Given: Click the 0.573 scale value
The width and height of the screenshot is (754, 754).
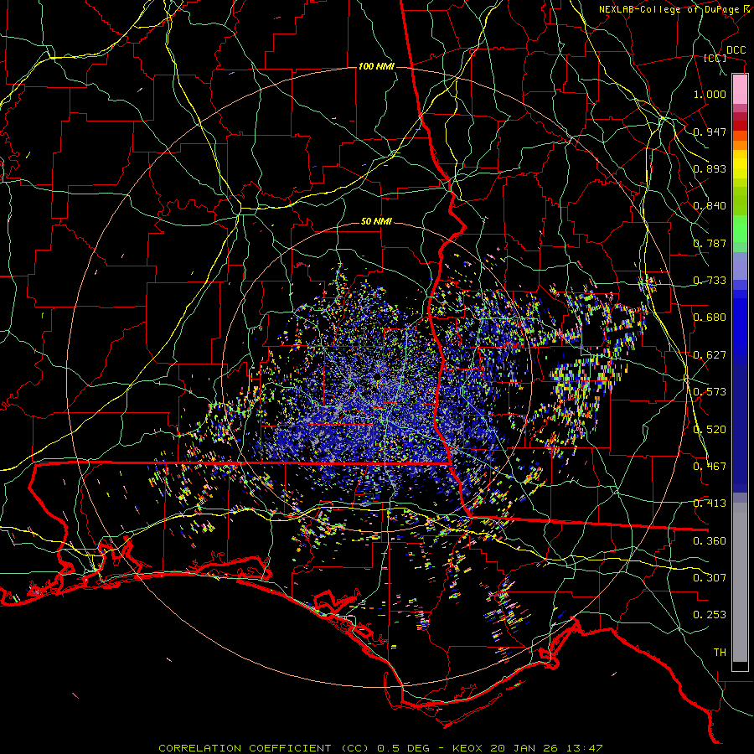Looking at the screenshot, I should (x=710, y=392).
